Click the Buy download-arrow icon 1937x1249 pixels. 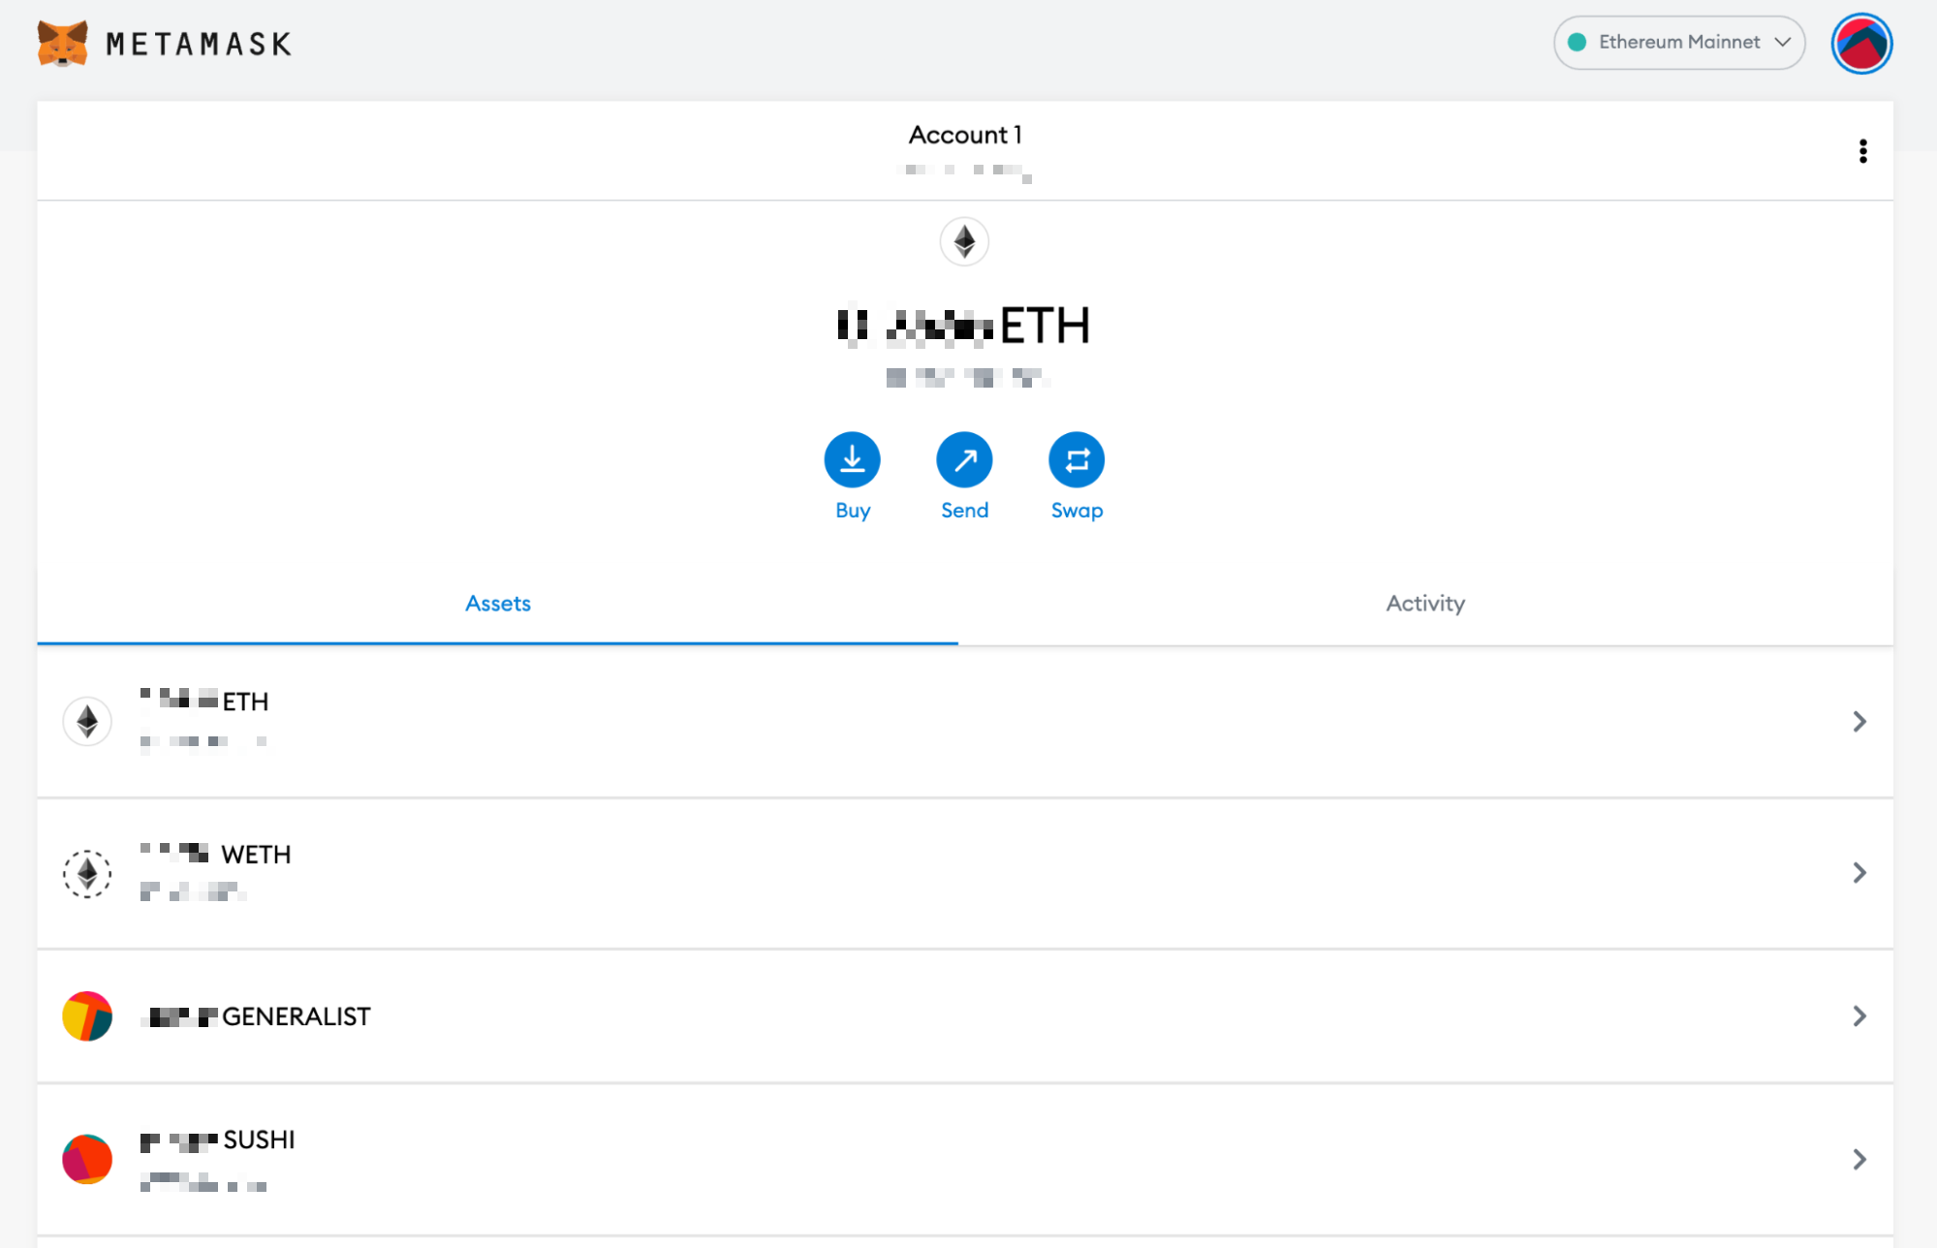(x=852, y=459)
